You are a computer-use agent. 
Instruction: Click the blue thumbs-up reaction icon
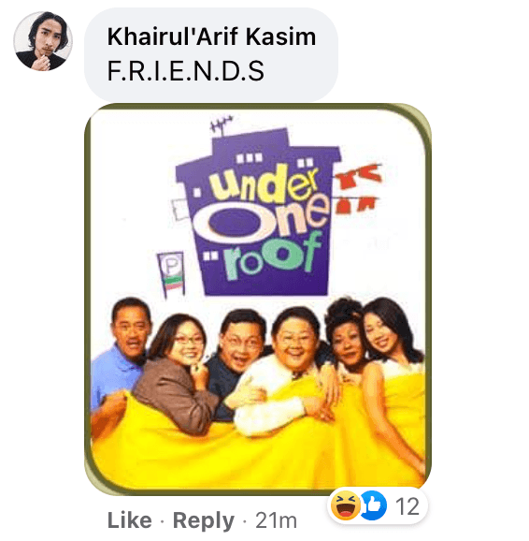point(373,505)
